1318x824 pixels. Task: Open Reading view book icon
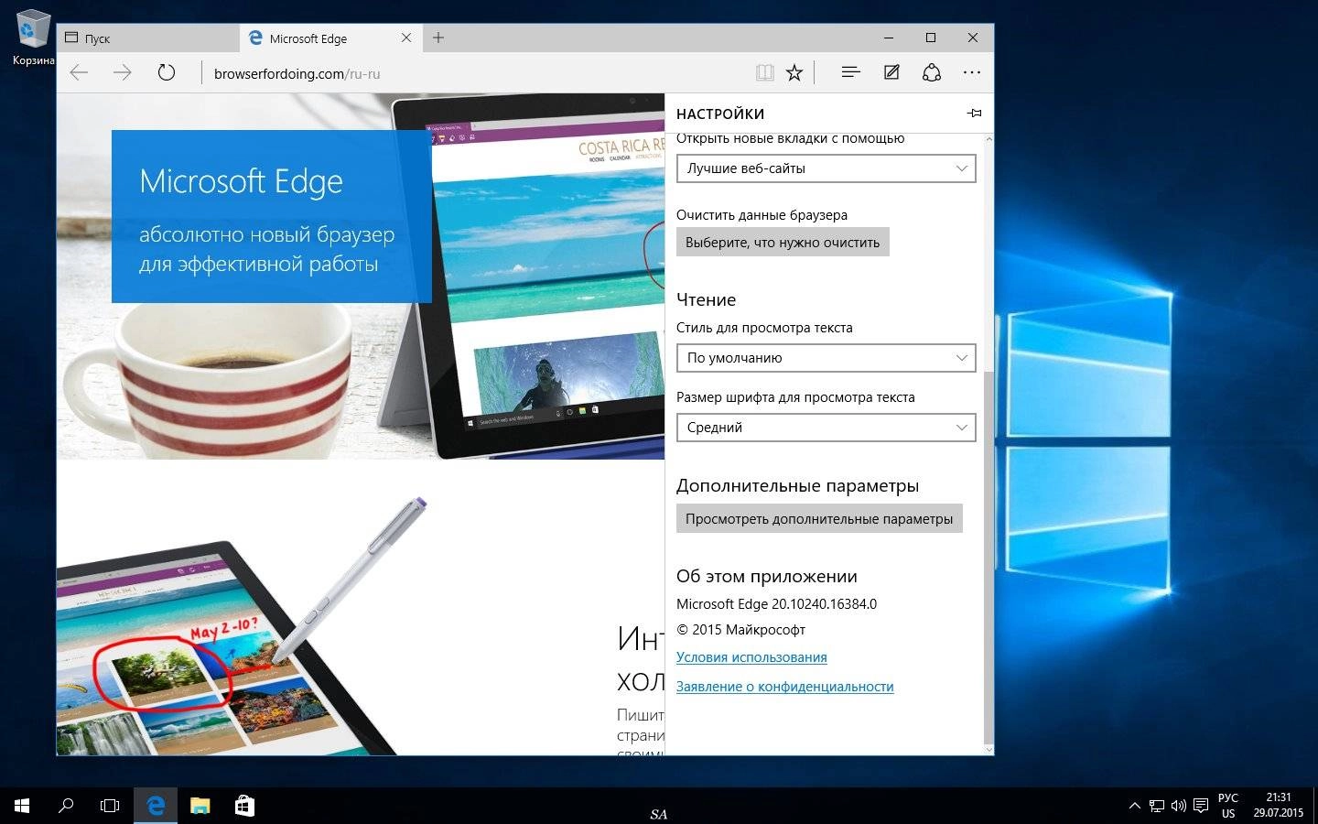pyautogui.click(x=765, y=72)
